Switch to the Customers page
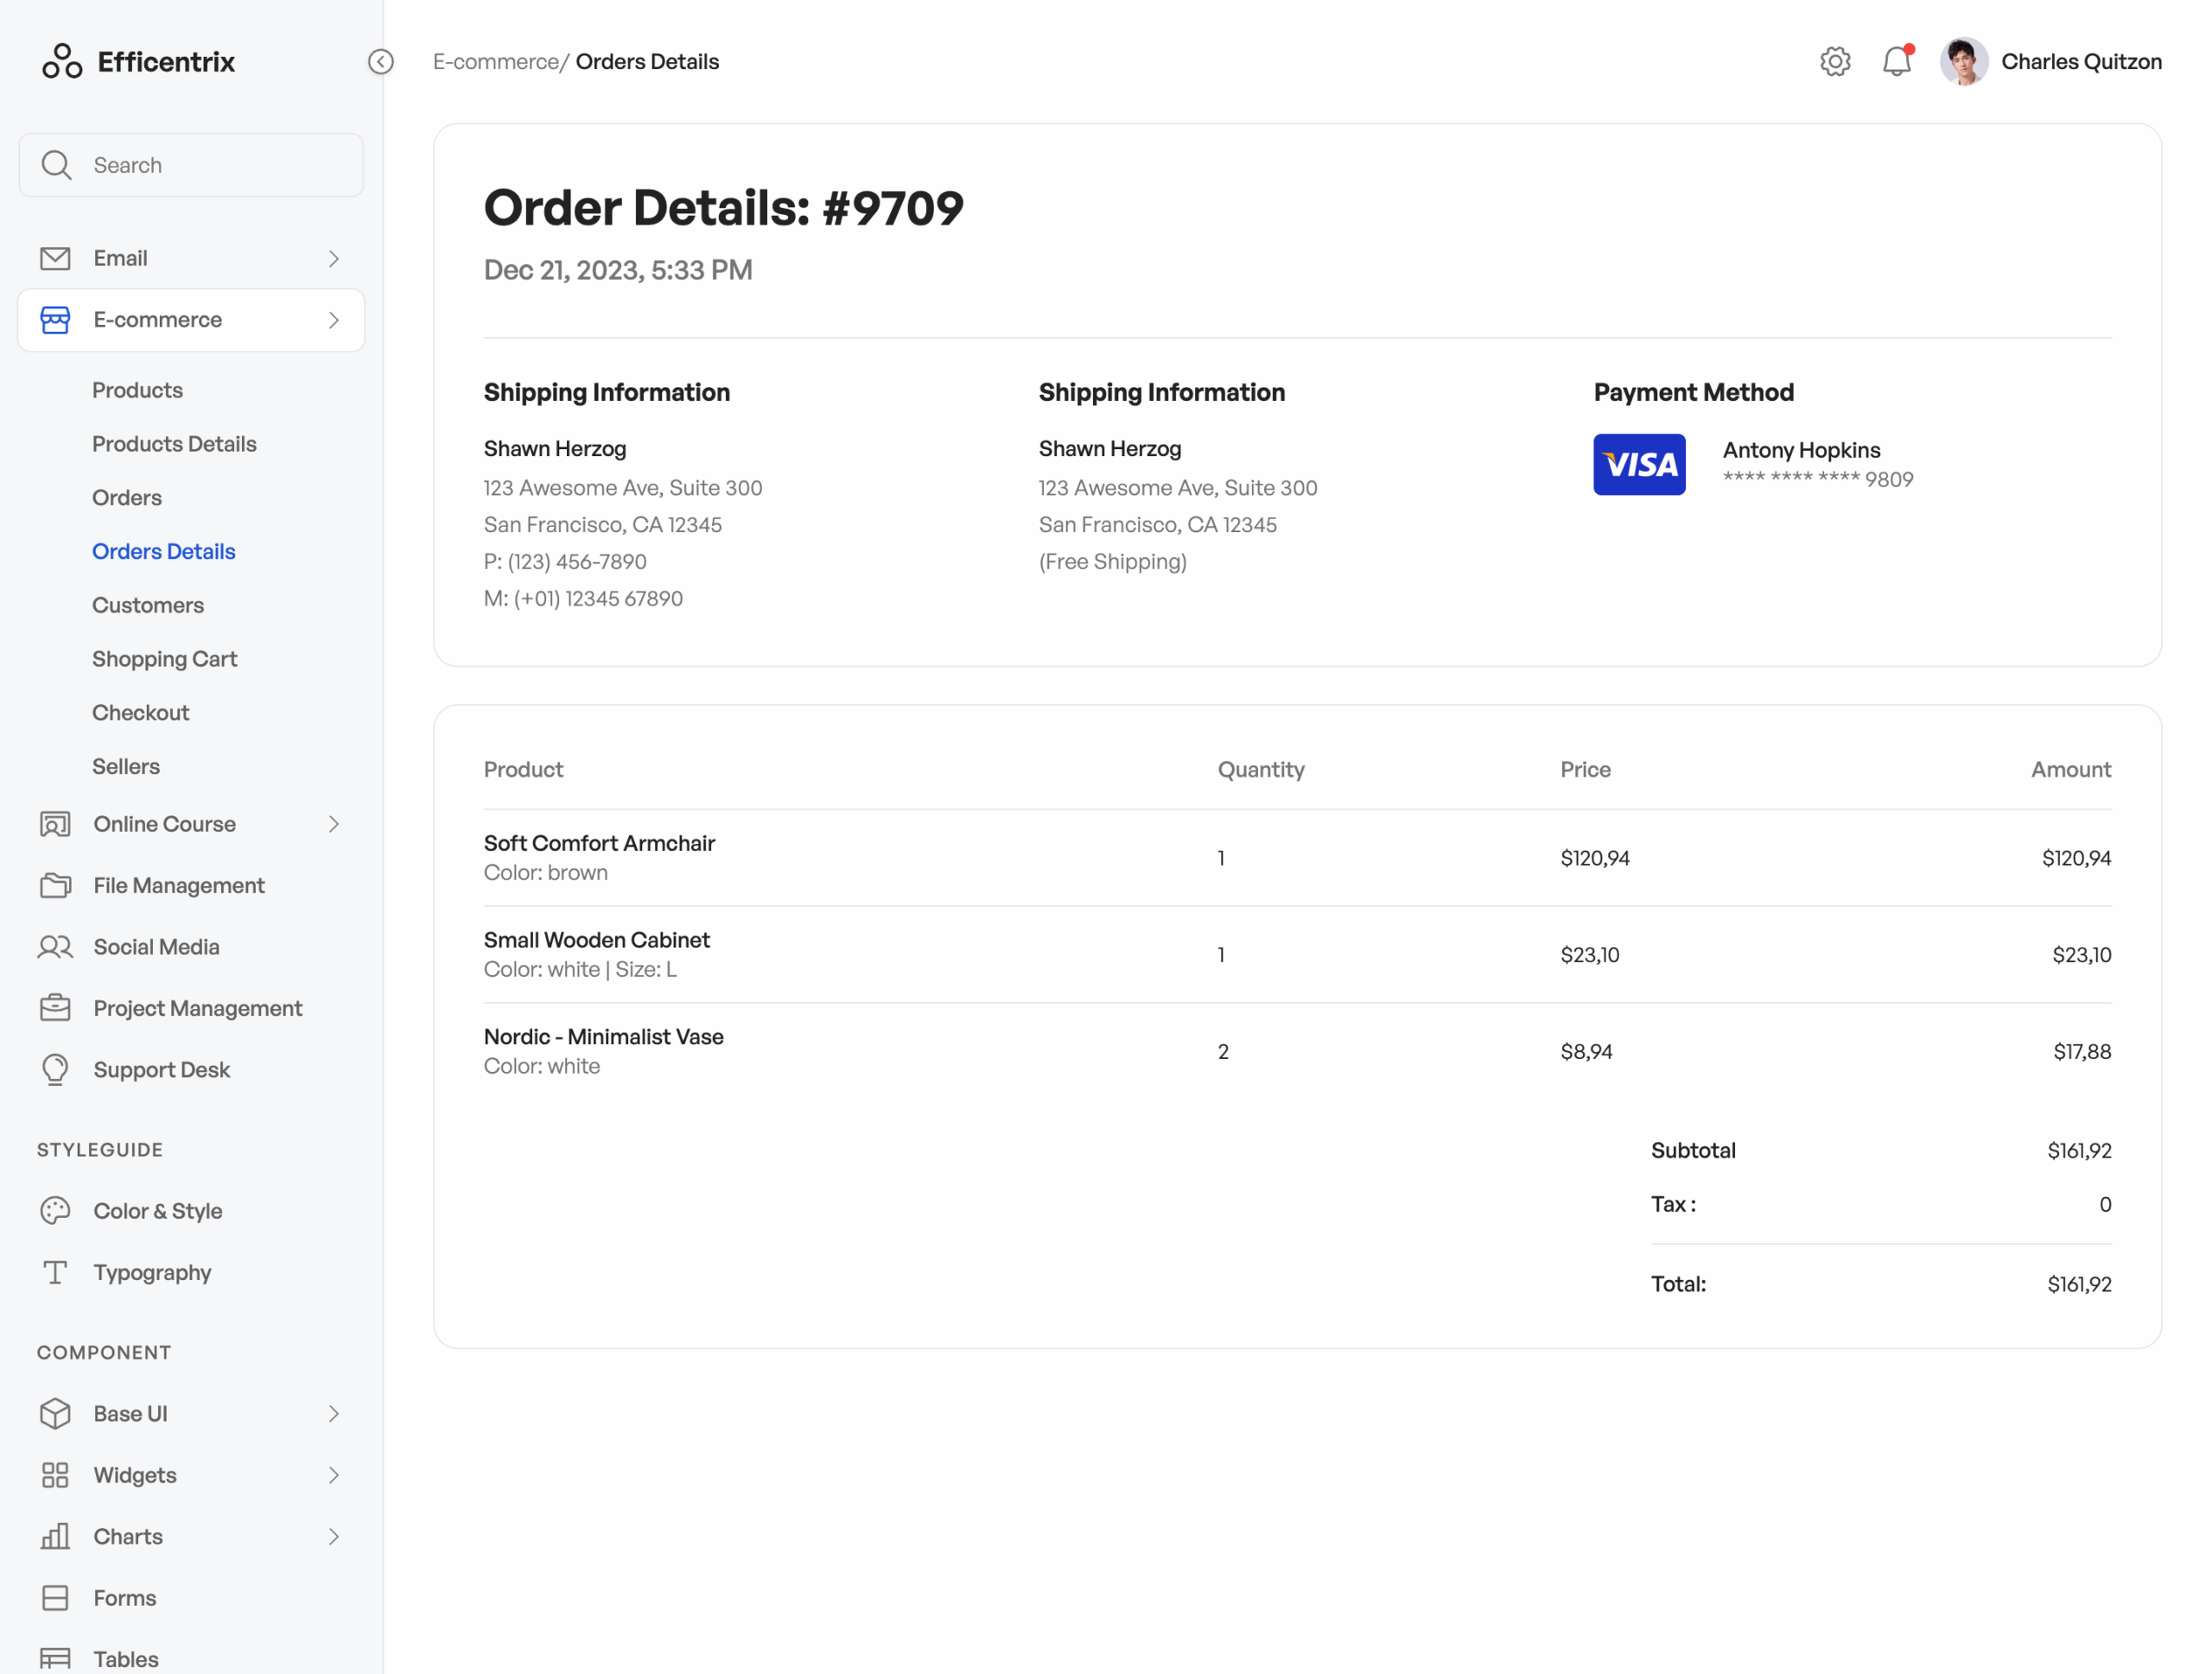 (x=148, y=605)
